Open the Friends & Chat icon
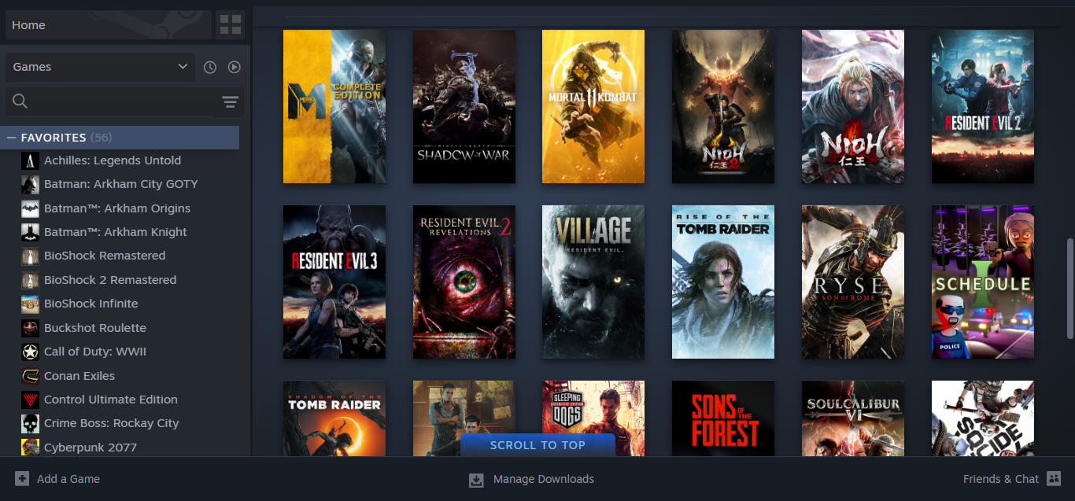1075x501 pixels. click(x=1055, y=479)
